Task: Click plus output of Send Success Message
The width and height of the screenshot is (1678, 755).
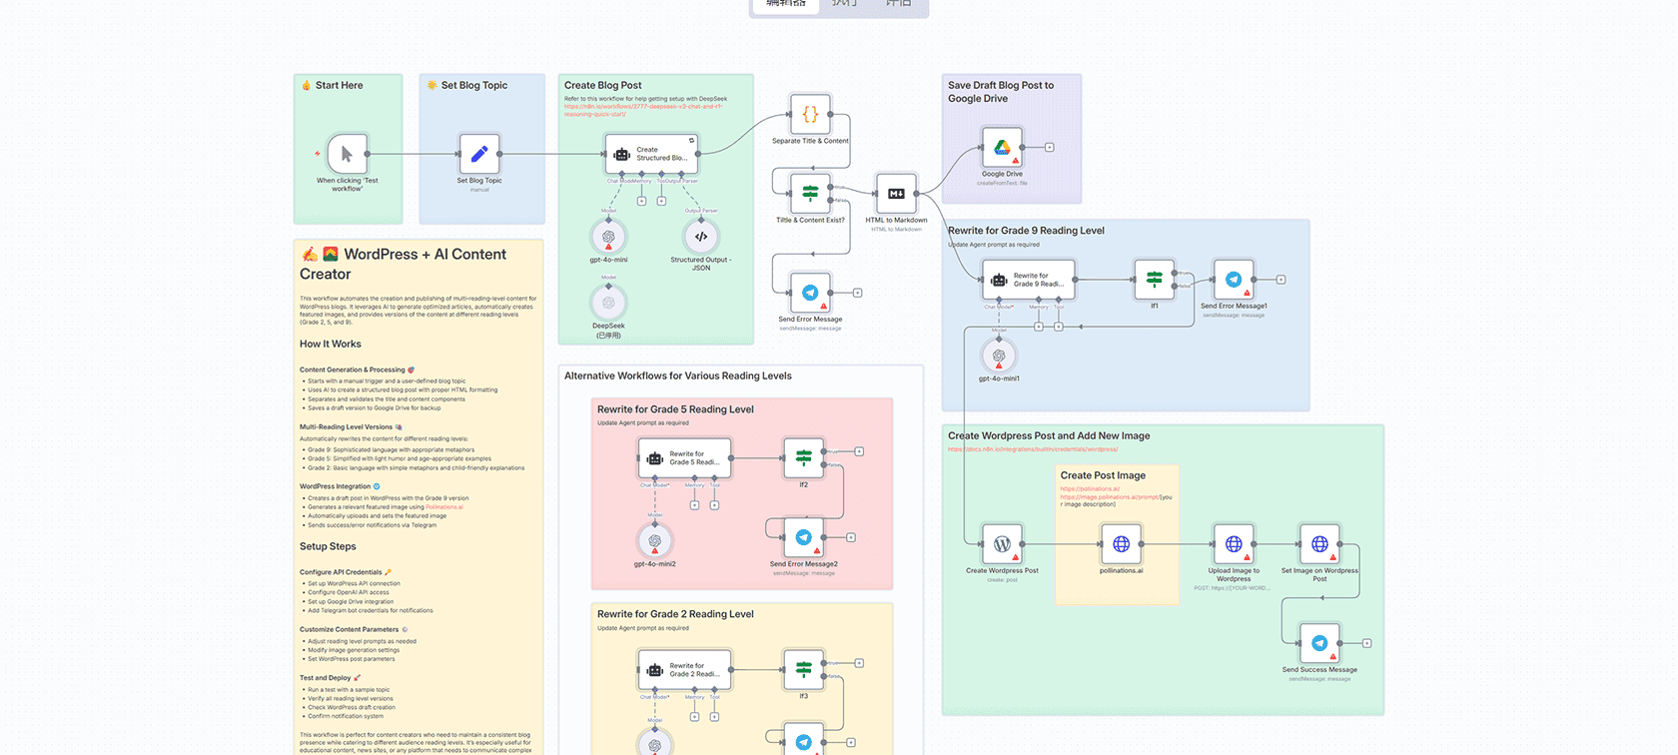Action: pos(1367,643)
